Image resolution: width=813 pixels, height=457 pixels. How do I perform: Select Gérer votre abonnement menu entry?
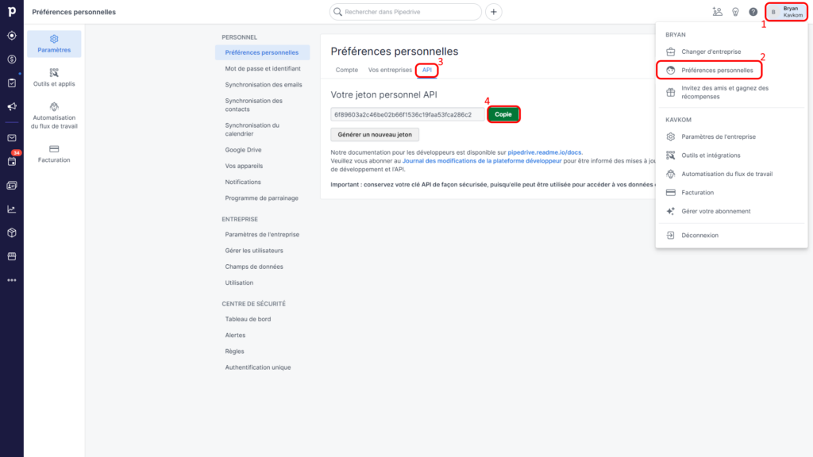point(731,211)
